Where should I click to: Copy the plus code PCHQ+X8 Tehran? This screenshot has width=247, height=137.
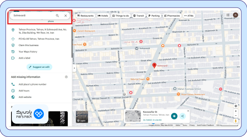point(40,39)
